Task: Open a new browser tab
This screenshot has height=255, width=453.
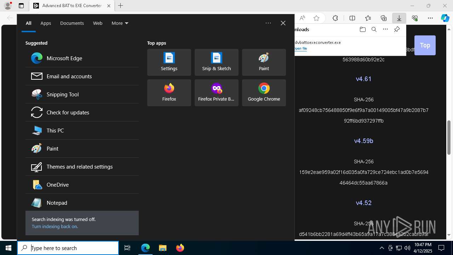Action: point(121,6)
